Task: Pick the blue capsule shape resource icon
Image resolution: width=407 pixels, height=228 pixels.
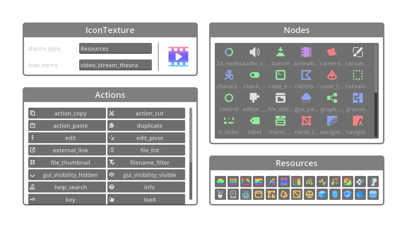Action: (335, 194)
